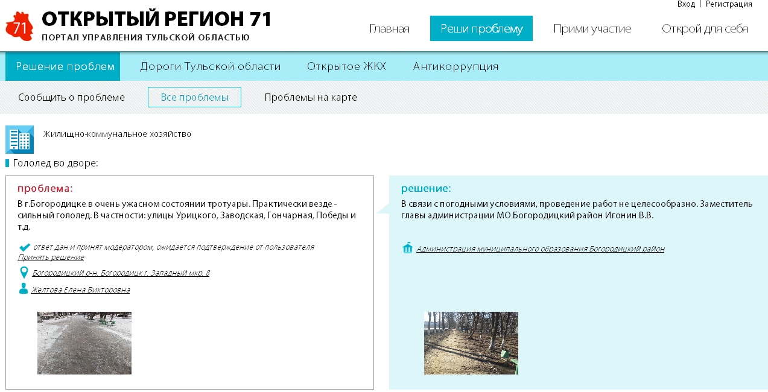Click the Сообщить о проблеме link
This screenshot has width=768, height=392.
pos(71,97)
